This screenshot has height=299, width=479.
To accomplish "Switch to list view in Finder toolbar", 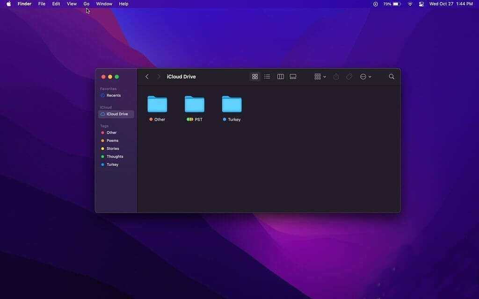I will pyautogui.click(x=267, y=77).
